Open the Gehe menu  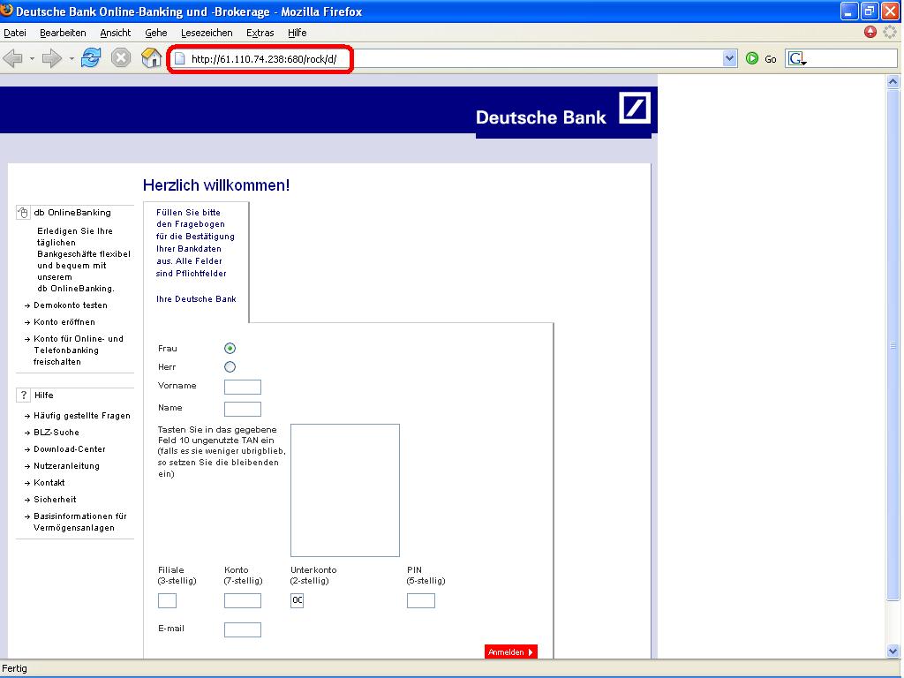pos(155,33)
